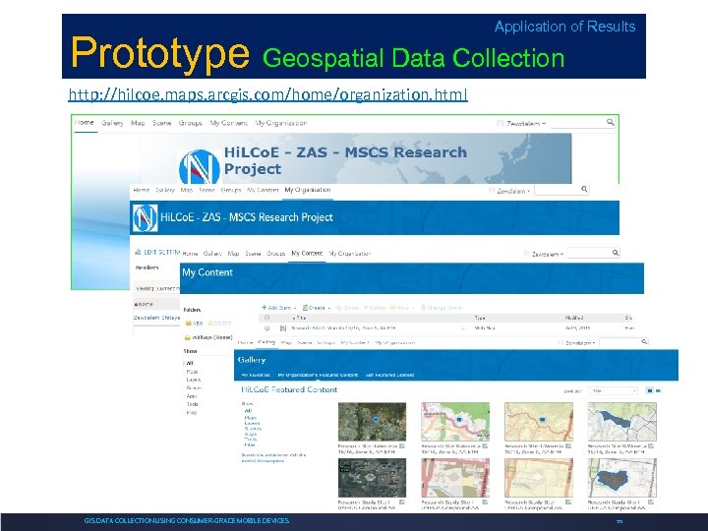Image resolution: width=708 pixels, height=531 pixels.
Task: Open the Move dropdown in the My Content toolbar
Action: 402,308
